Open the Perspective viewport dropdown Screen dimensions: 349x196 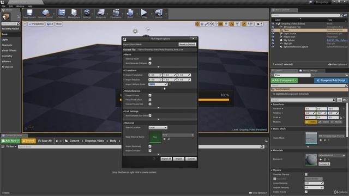tap(37, 24)
